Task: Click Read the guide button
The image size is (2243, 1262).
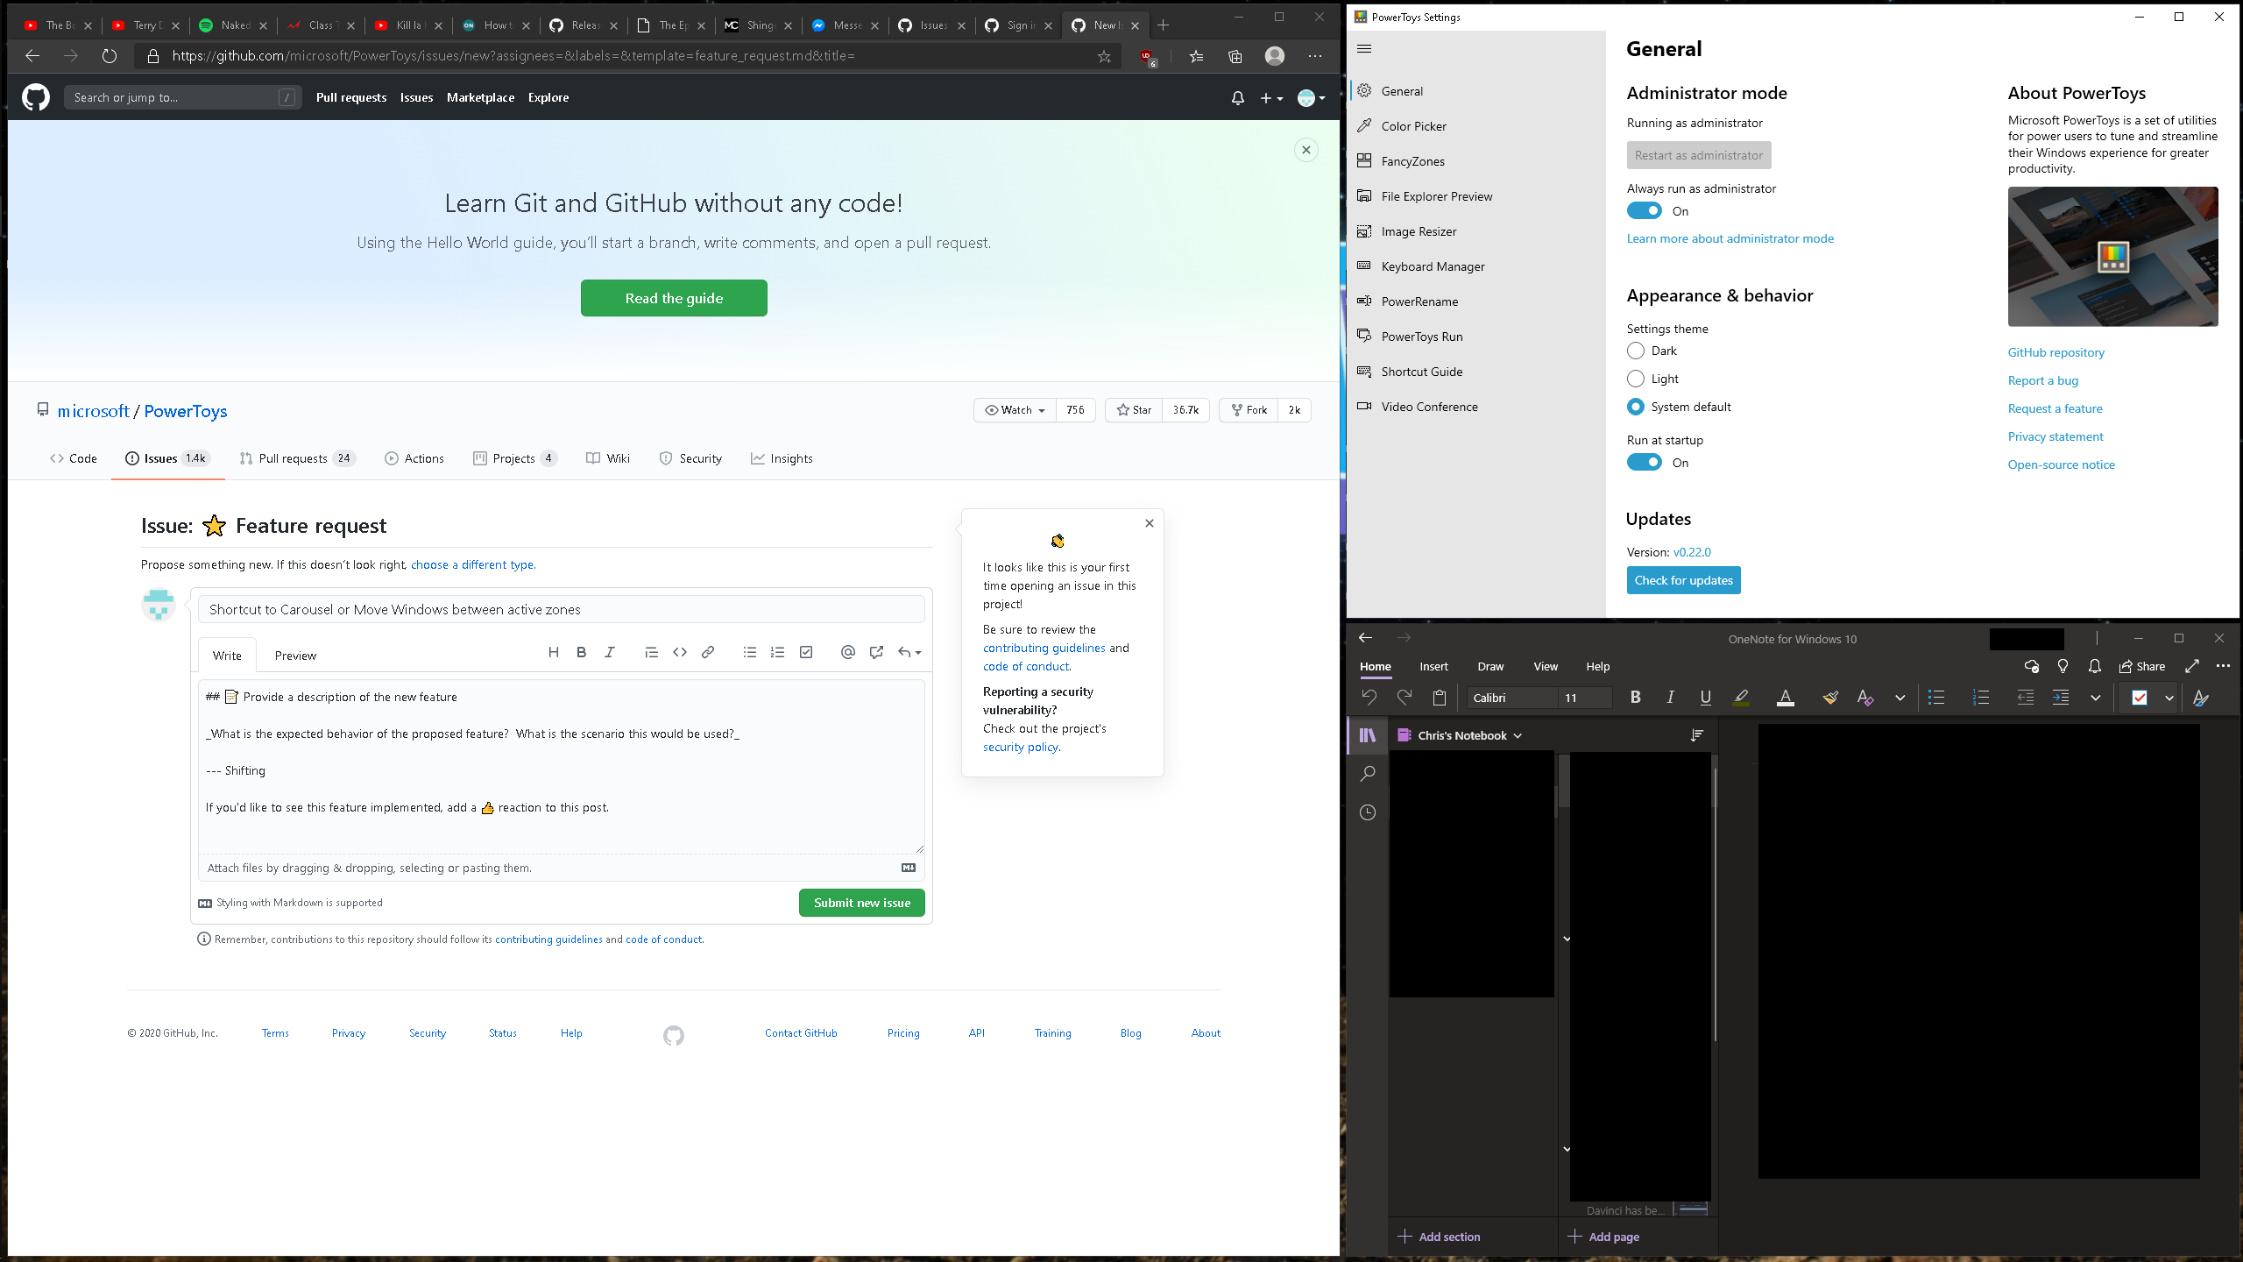Action: pos(674,298)
